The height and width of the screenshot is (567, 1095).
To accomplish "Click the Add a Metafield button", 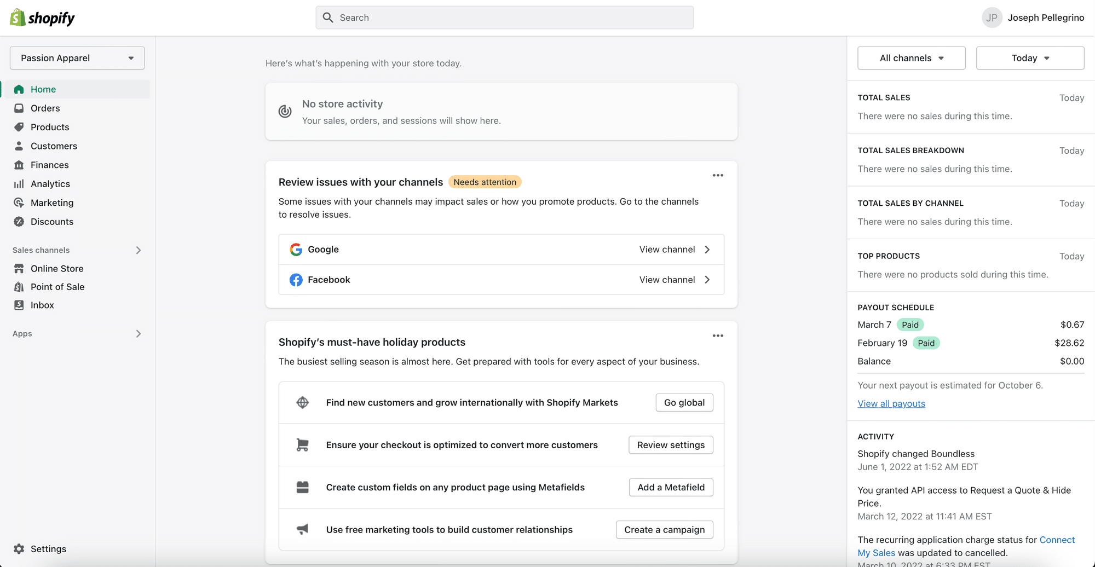I will (671, 487).
